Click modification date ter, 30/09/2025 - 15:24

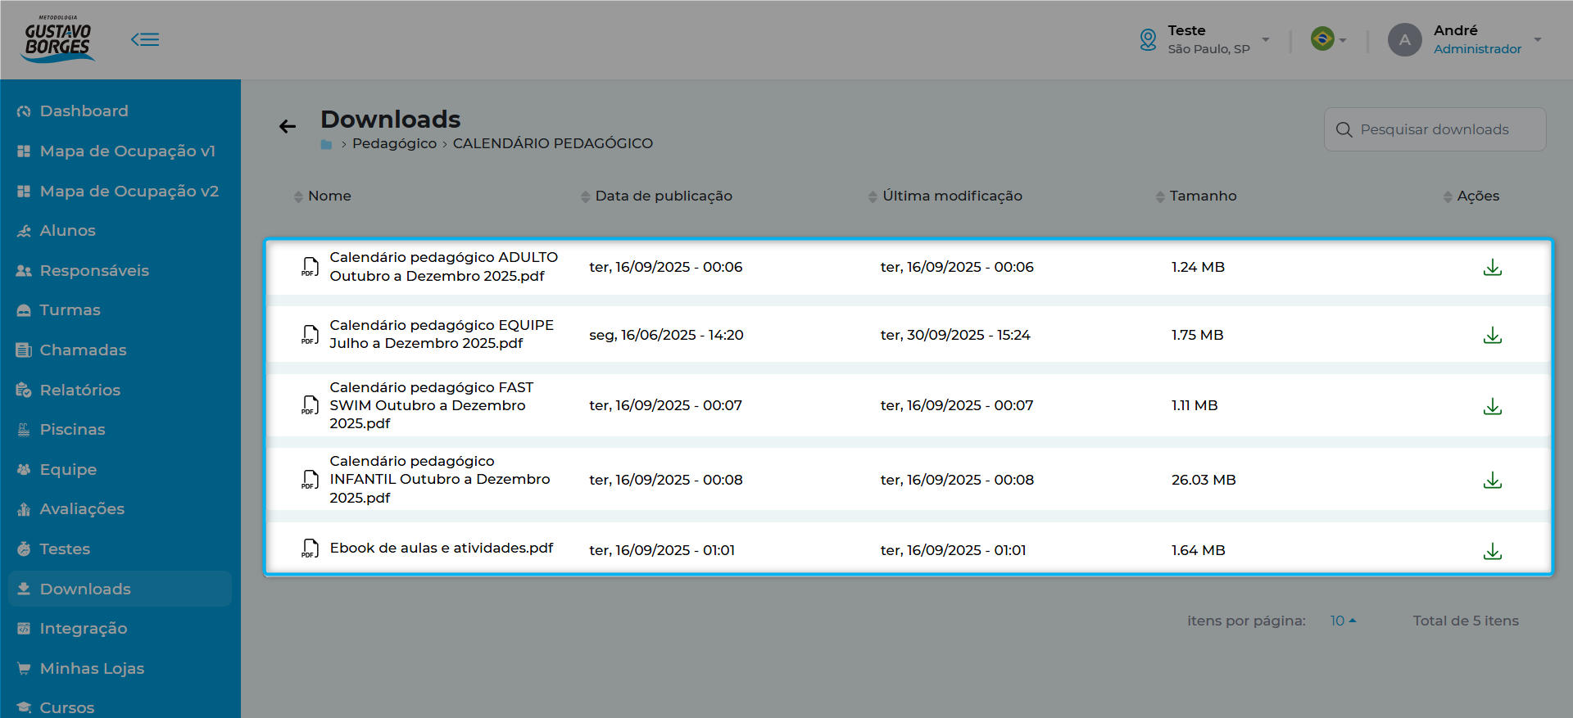(x=955, y=335)
